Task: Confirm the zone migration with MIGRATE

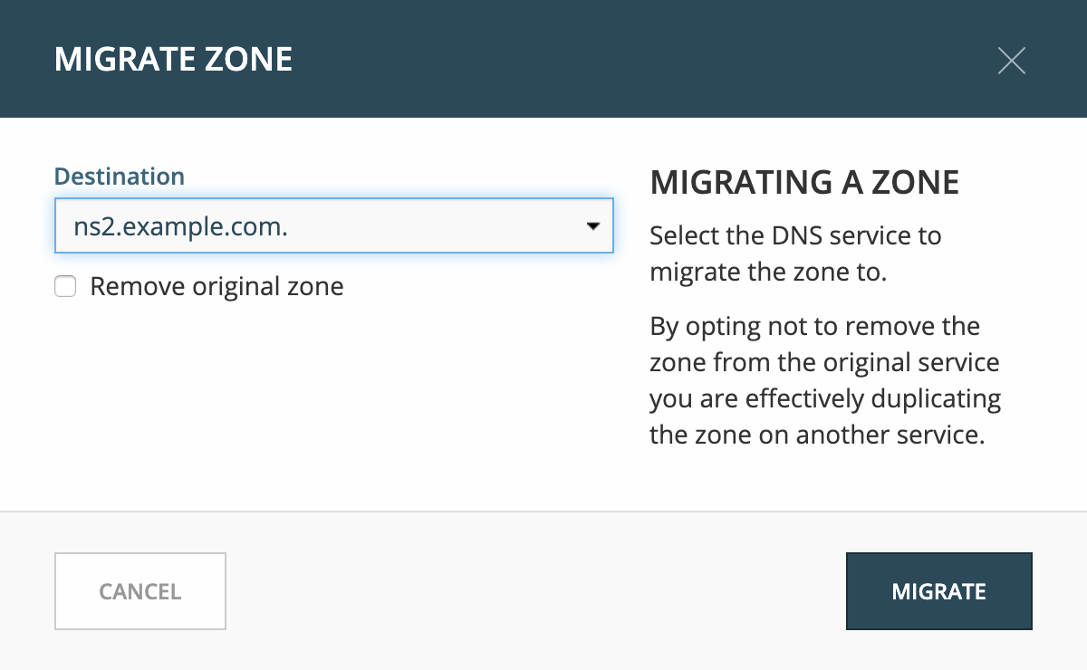Action: click(x=939, y=591)
